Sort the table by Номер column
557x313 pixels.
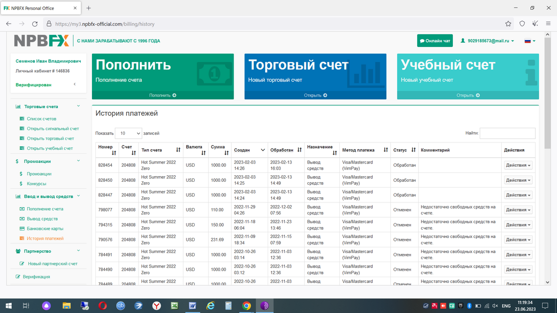point(108,150)
